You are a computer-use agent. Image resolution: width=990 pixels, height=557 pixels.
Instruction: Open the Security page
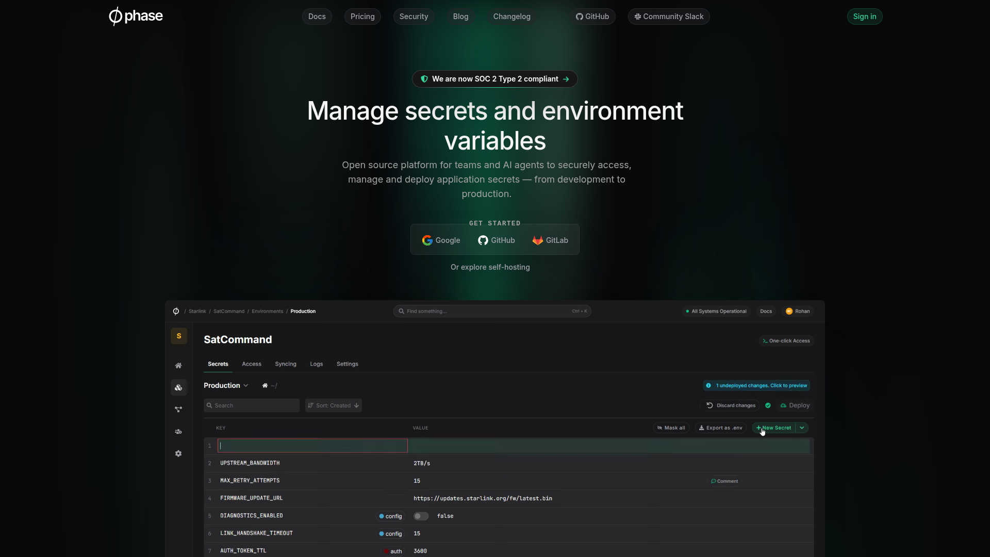click(x=414, y=17)
